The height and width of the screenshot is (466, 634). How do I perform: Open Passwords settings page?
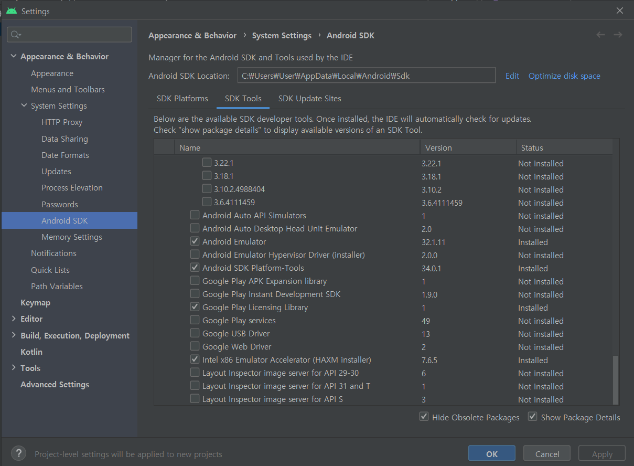(x=59, y=204)
